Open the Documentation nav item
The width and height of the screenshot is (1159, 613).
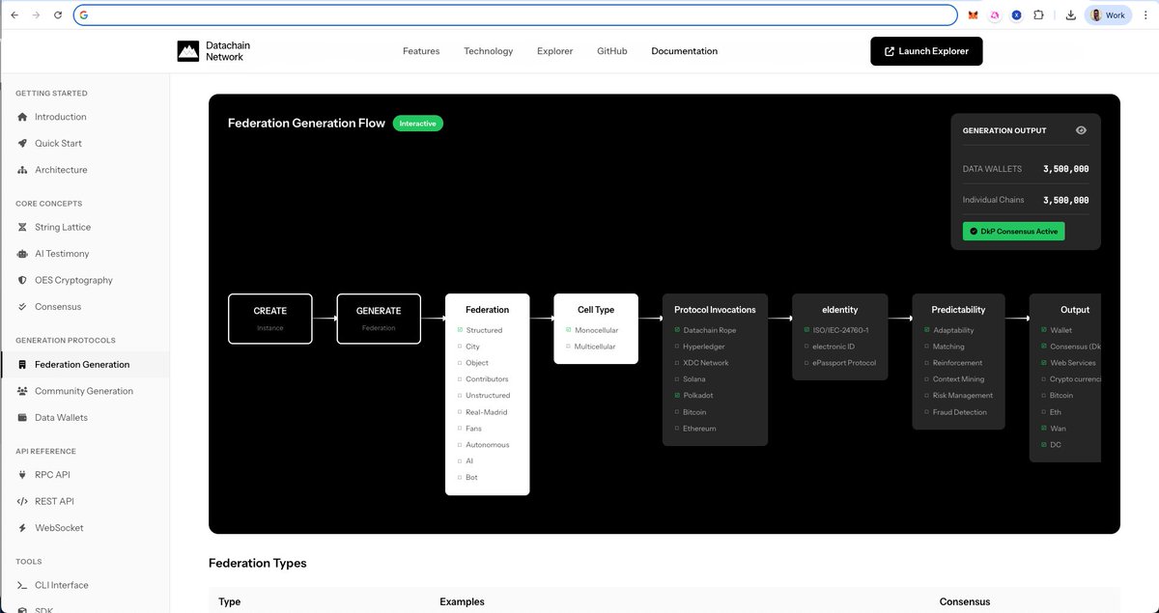click(685, 51)
